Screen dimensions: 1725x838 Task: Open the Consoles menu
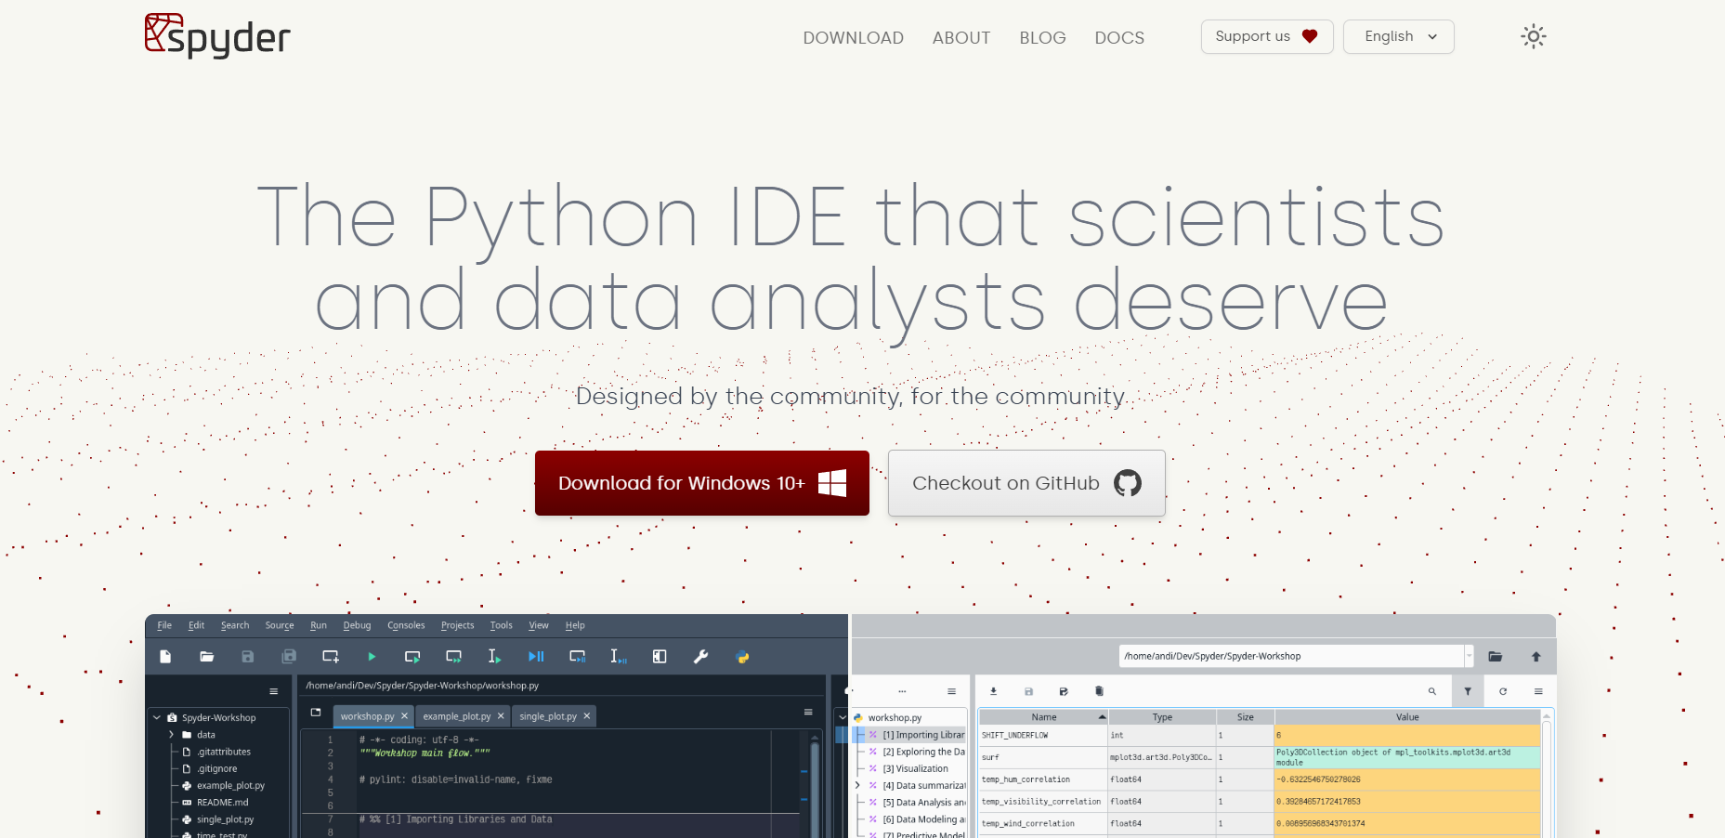click(406, 625)
